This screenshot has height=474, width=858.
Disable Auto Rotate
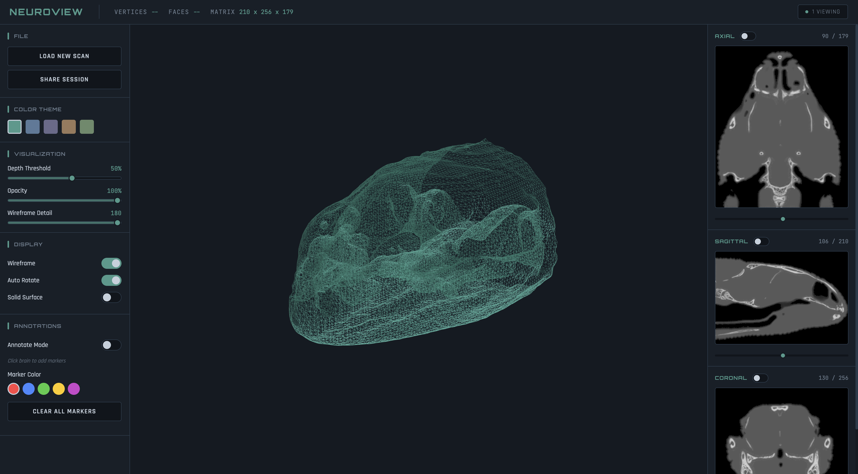[111, 280]
